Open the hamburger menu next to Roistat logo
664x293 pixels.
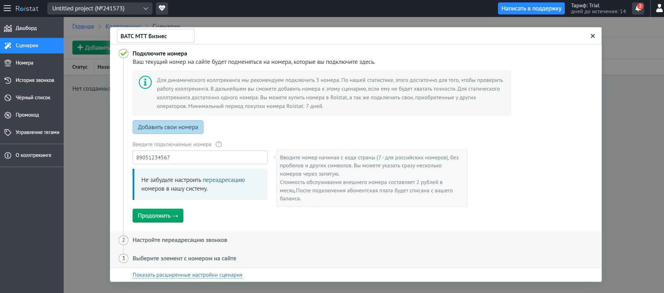click(x=7, y=8)
